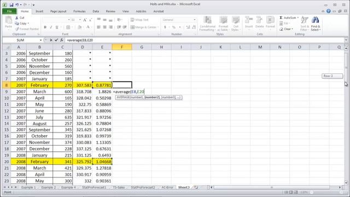This screenshot has height=197, width=350.
Task: Apply accounting dollar format
Action: click(x=165, y=27)
